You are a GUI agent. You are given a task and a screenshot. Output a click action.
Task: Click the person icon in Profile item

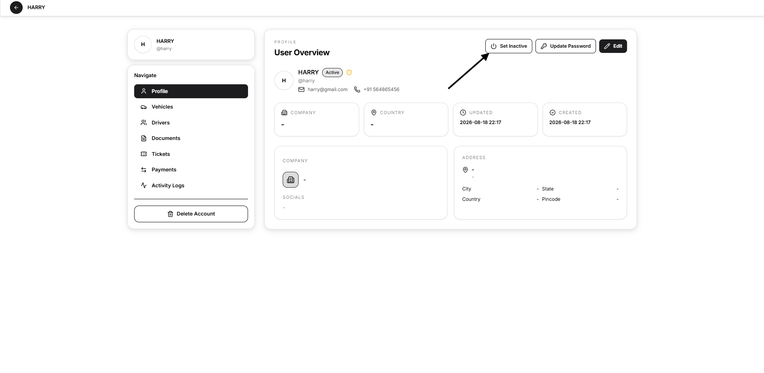pyautogui.click(x=144, y=91)
